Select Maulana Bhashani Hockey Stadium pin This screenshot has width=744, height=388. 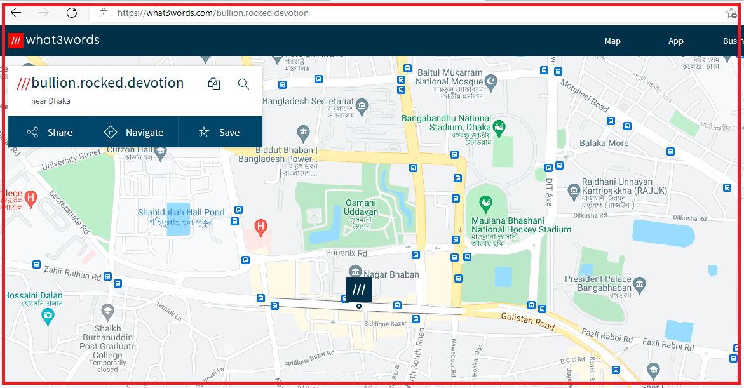coord(485,204)
